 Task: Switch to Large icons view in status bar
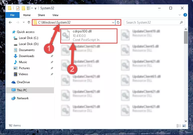184,126
